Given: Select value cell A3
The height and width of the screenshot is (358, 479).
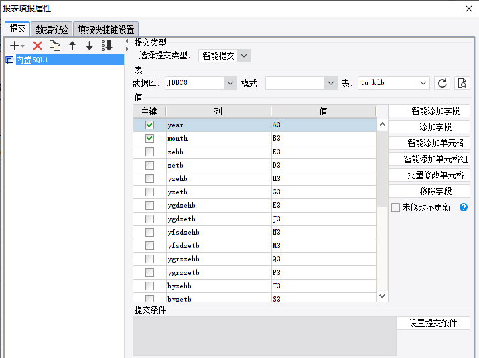Looking at the screenshot, I should point(324,125).
